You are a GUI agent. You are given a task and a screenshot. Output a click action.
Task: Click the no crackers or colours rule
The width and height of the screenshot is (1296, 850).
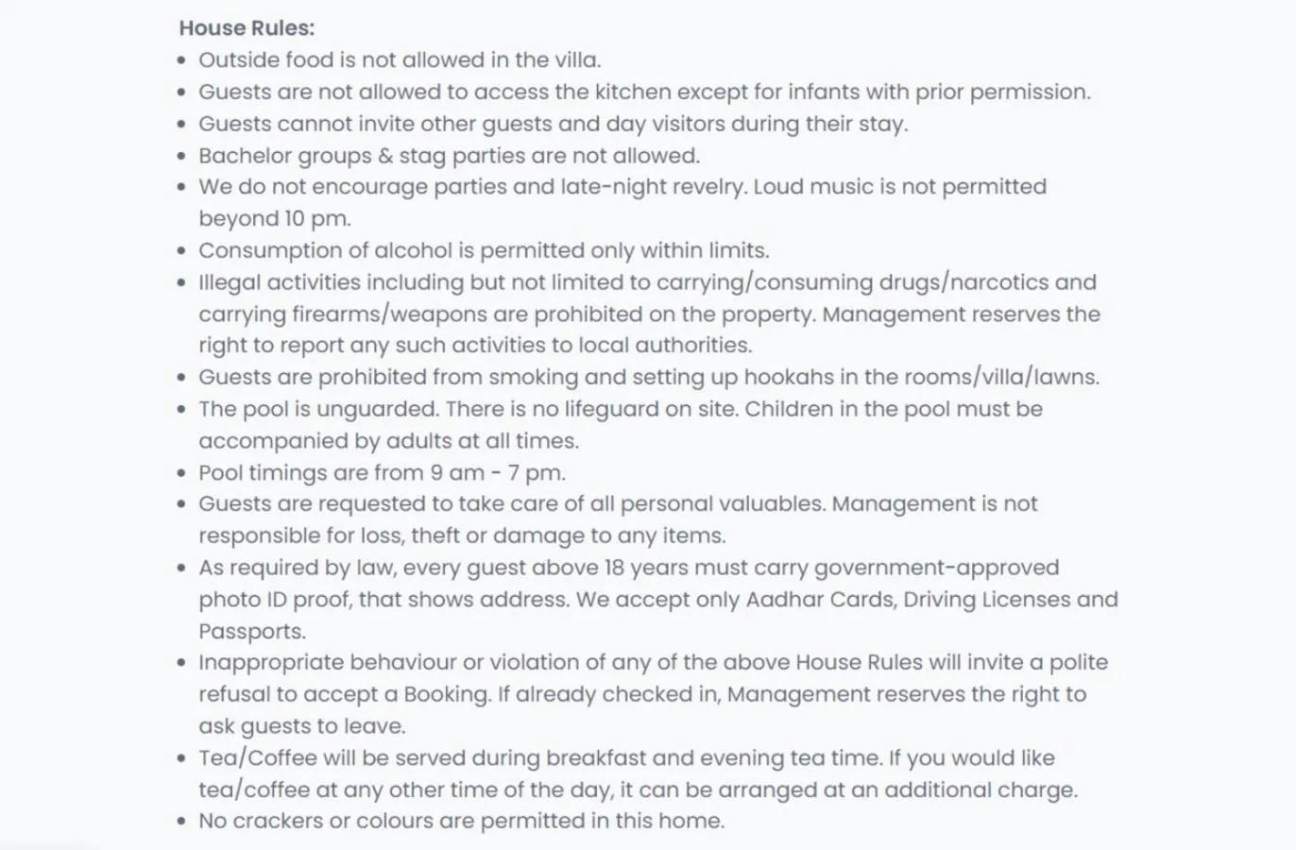tap(461, 822)
